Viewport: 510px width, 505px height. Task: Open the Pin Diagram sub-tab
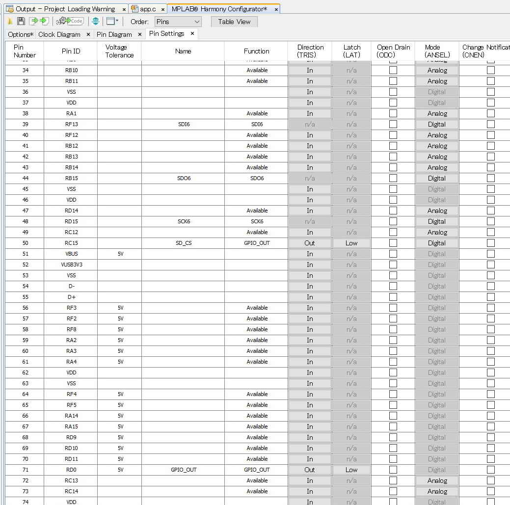[x=114, y=34]
